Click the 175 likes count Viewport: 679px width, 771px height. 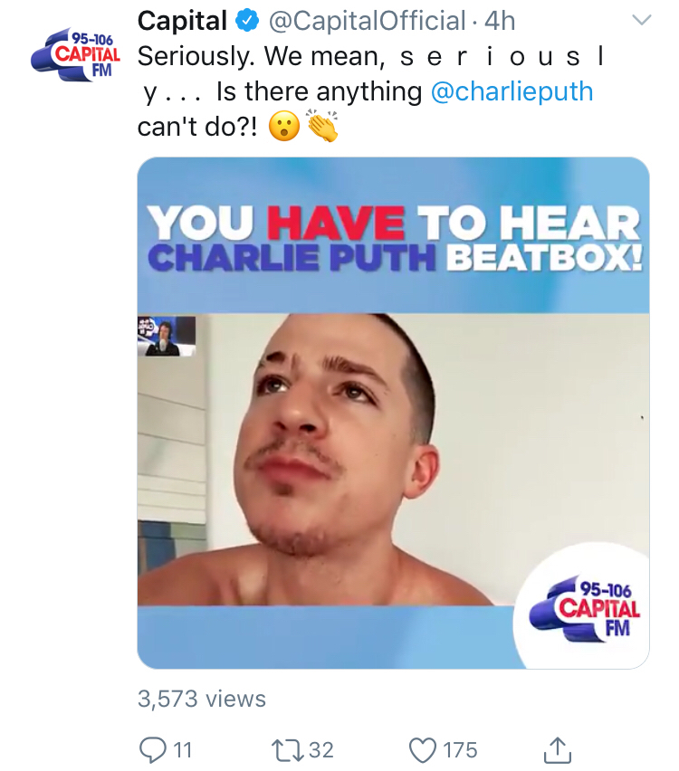click(x=460, y=750)
